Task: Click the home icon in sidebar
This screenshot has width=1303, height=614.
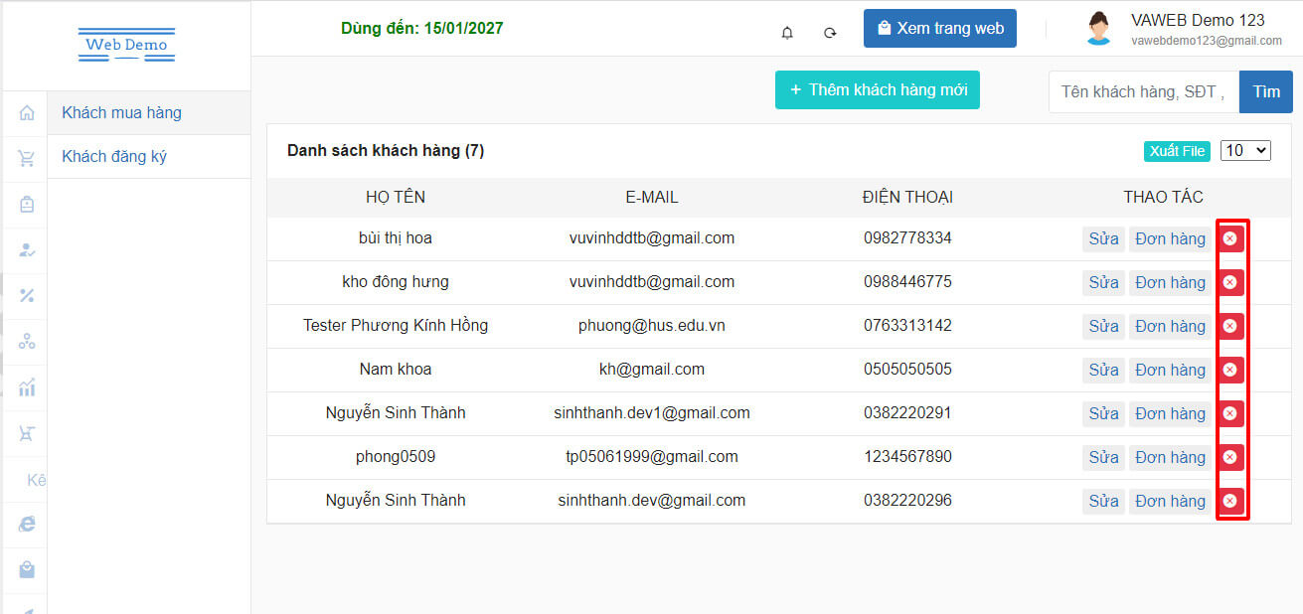Action: click(27, 113)
